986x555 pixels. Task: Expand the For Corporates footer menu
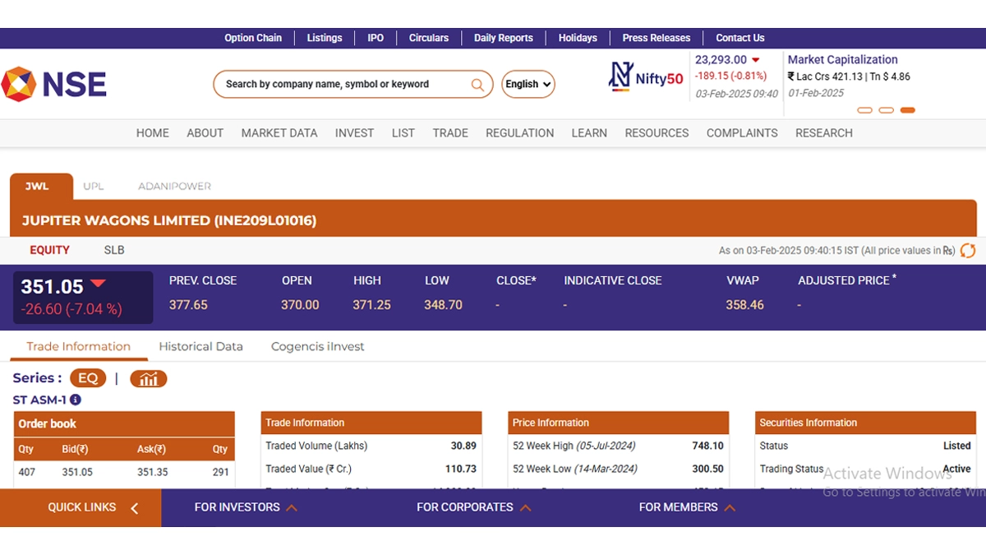pos(473,507)
